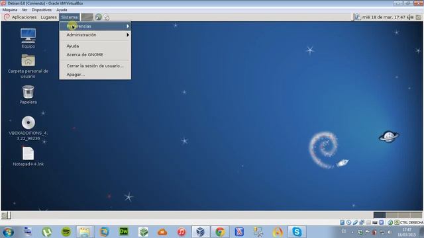Screen dimensions: 424x238
Task: Open the Lugares GNOME menu
Action: coord(48,17)
